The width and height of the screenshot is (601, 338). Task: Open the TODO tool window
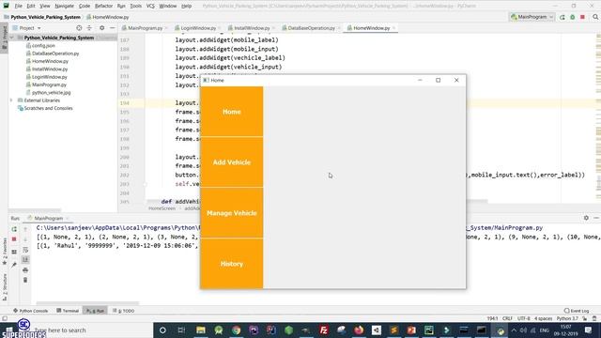[123, 311]
